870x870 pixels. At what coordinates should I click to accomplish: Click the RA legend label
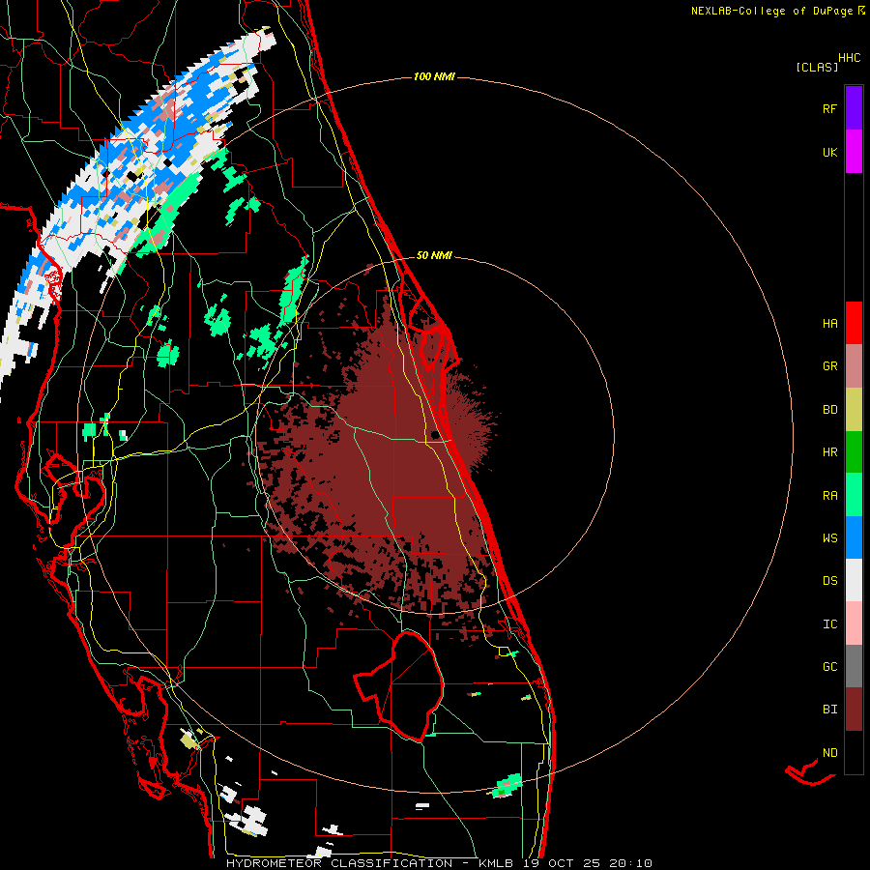[x=829, y=496]
